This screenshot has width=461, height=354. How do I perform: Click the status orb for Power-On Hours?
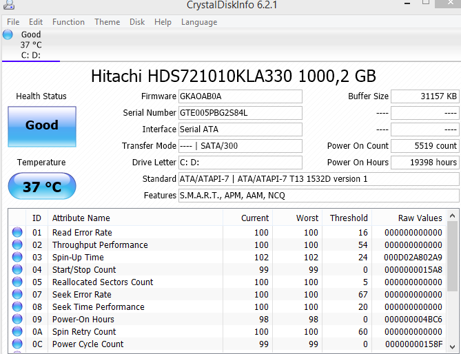[x=17, y=320]
